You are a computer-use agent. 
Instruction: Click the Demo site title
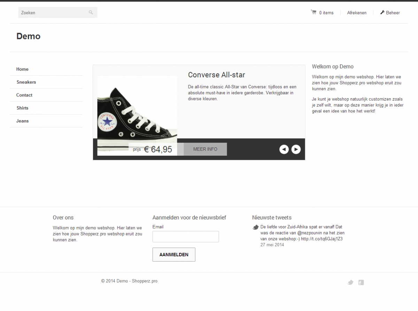(x=29, y=36)
